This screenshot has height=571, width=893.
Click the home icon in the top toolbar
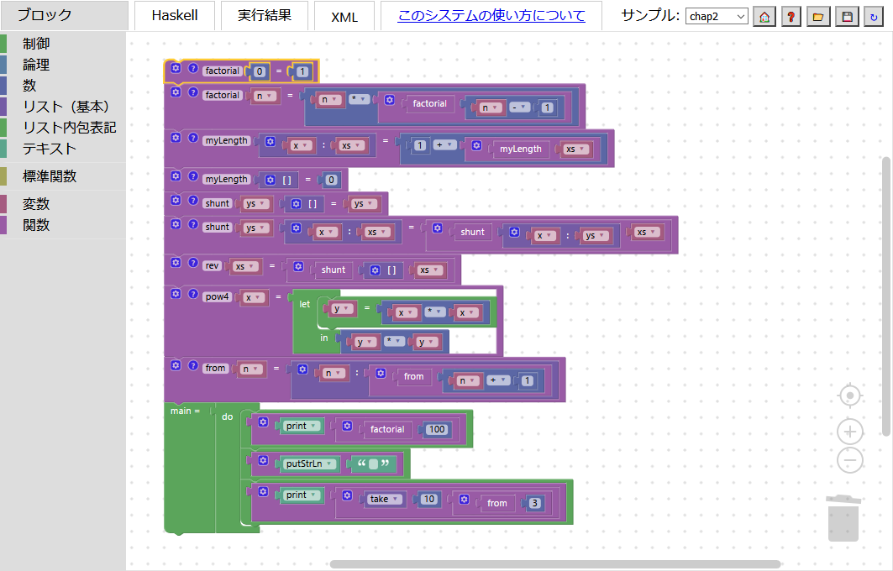coord(764,16)
